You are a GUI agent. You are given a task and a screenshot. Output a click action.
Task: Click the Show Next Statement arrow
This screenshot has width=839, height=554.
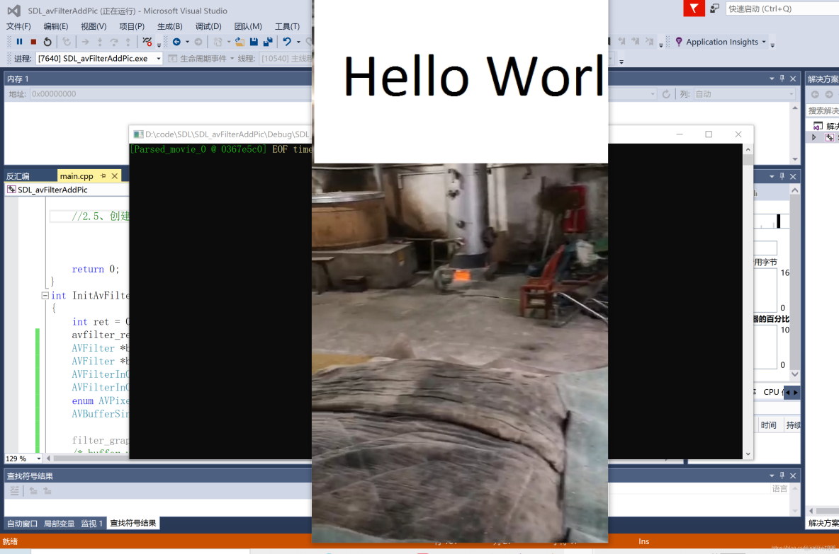click(x=86, y=42)
